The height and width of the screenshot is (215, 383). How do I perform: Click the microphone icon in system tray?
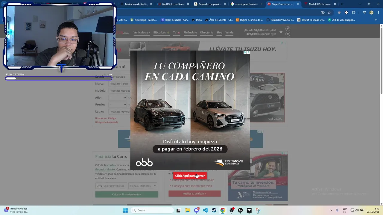[x=337, y=210]
